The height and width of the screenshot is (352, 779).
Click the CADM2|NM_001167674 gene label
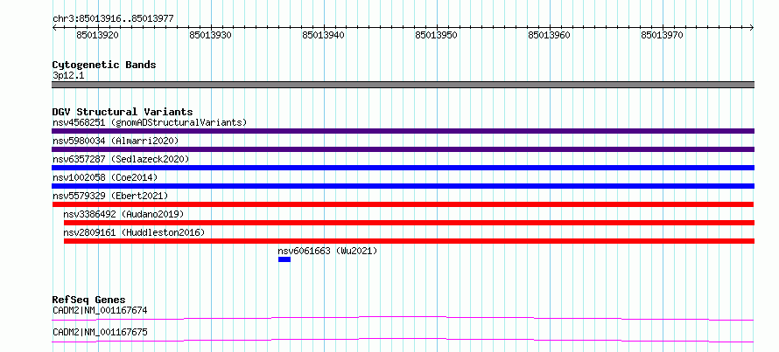click(100, 311)
